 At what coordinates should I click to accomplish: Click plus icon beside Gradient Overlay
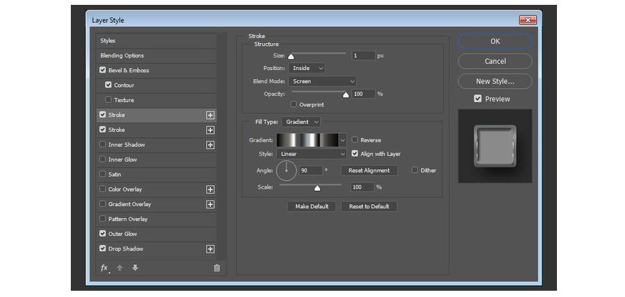pos(210,204)
